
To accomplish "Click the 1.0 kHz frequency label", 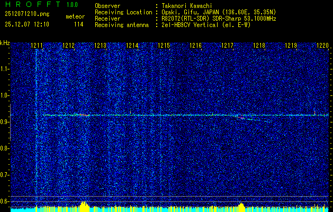I will tap(4, 96).
